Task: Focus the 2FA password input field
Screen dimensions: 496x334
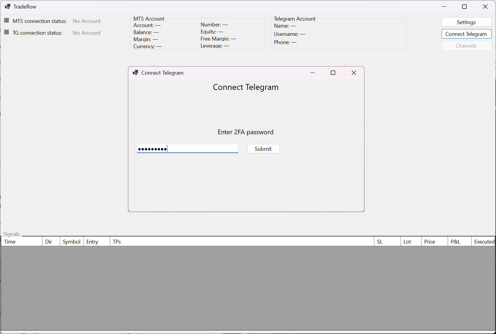Action: click(187, 149)
